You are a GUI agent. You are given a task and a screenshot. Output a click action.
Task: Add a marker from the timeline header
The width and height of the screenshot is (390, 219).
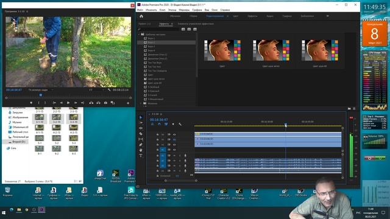[x=173, y=124]
